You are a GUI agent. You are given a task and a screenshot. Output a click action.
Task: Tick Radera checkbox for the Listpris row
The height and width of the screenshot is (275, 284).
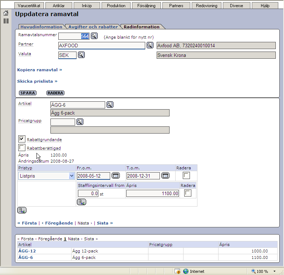click(x=186, y=175)
